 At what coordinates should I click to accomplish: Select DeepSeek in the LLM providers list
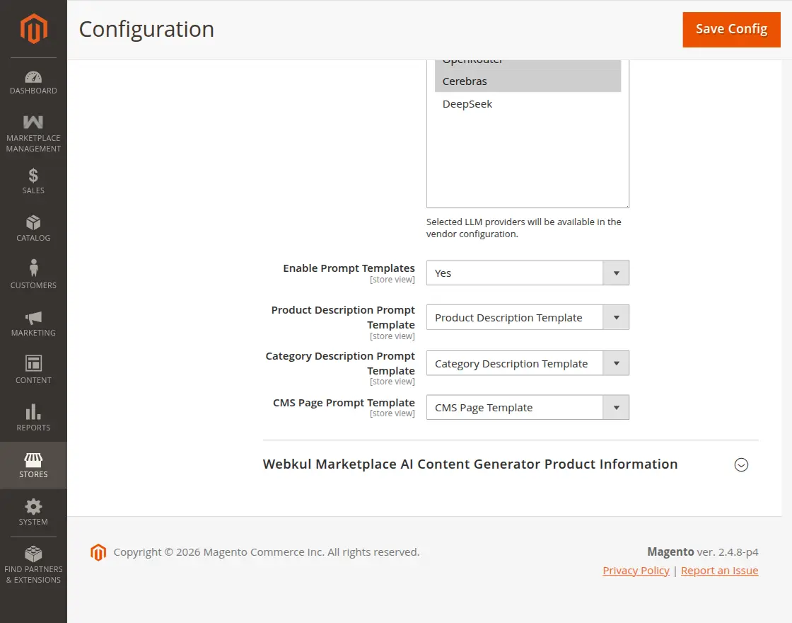tap(528, 103)
